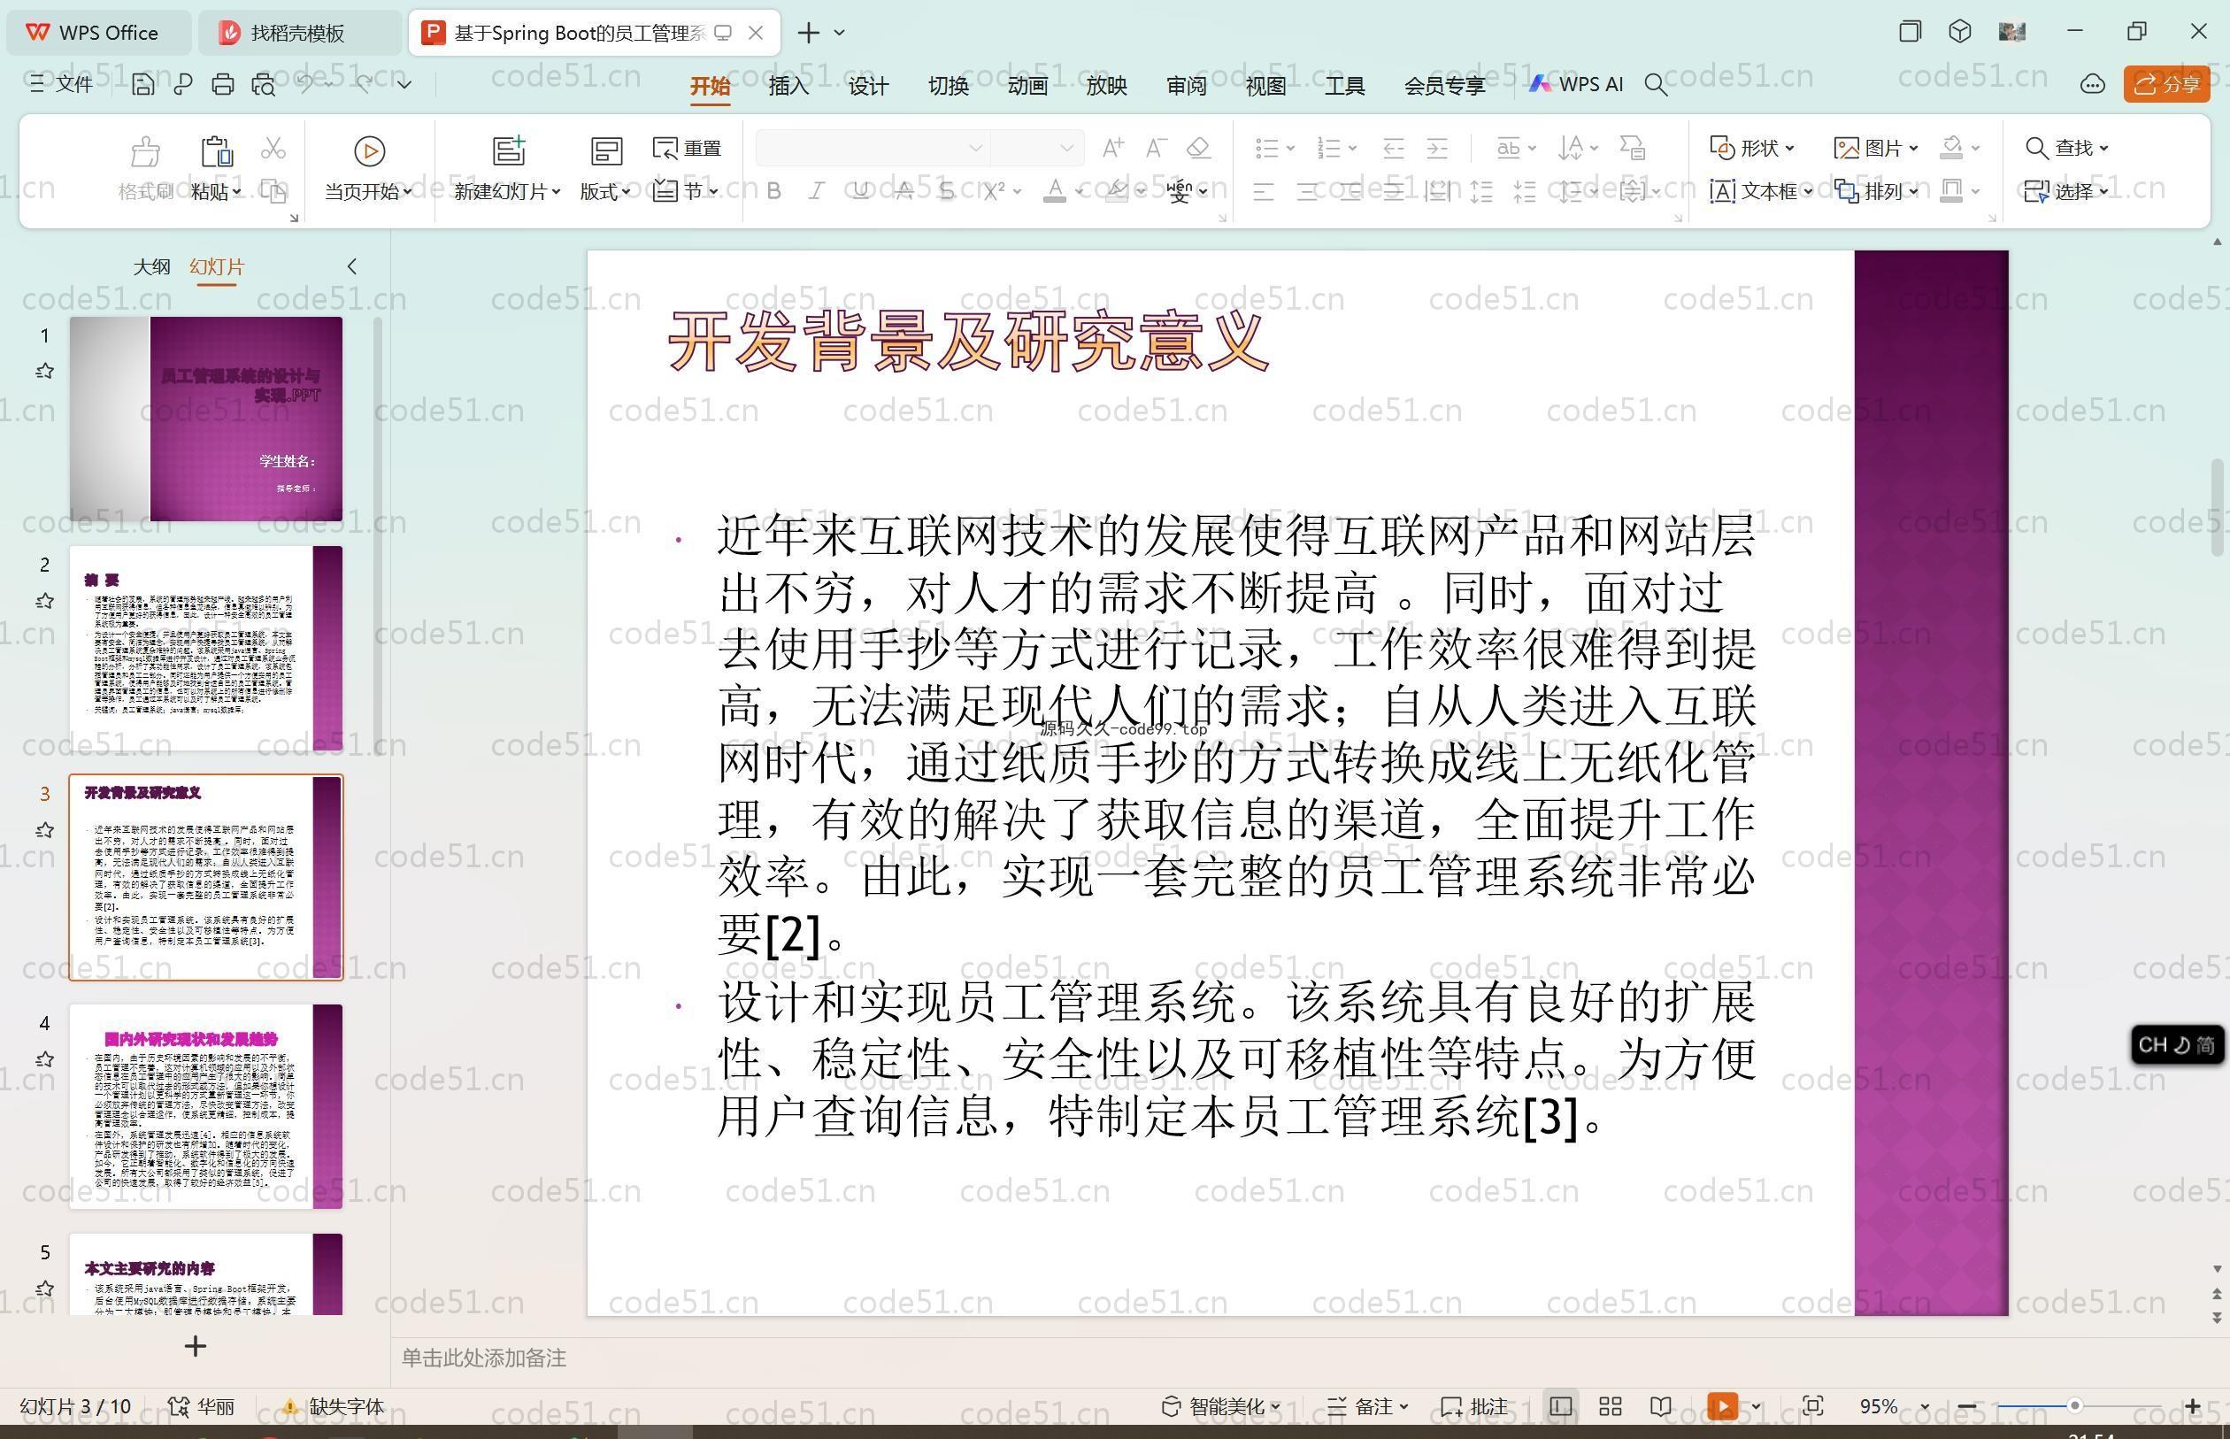
Task: Click zoom out minus icon
Action: [1966, 1406]
